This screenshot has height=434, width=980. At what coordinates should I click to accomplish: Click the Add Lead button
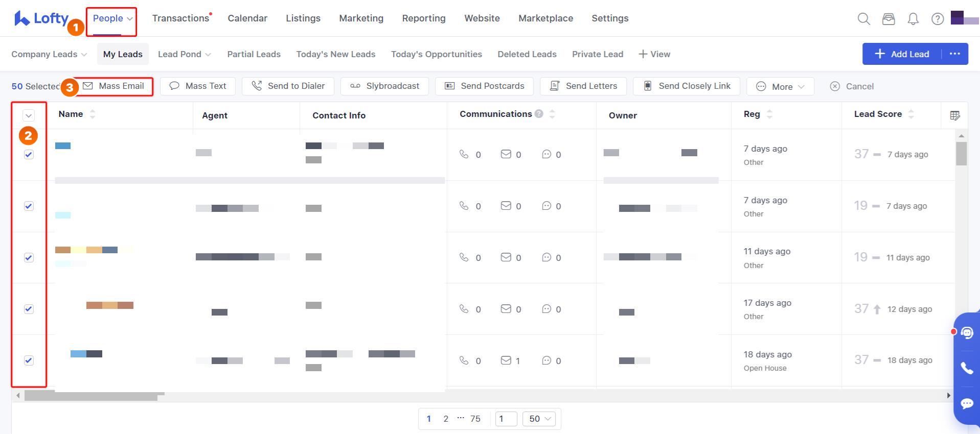[902, 54]
